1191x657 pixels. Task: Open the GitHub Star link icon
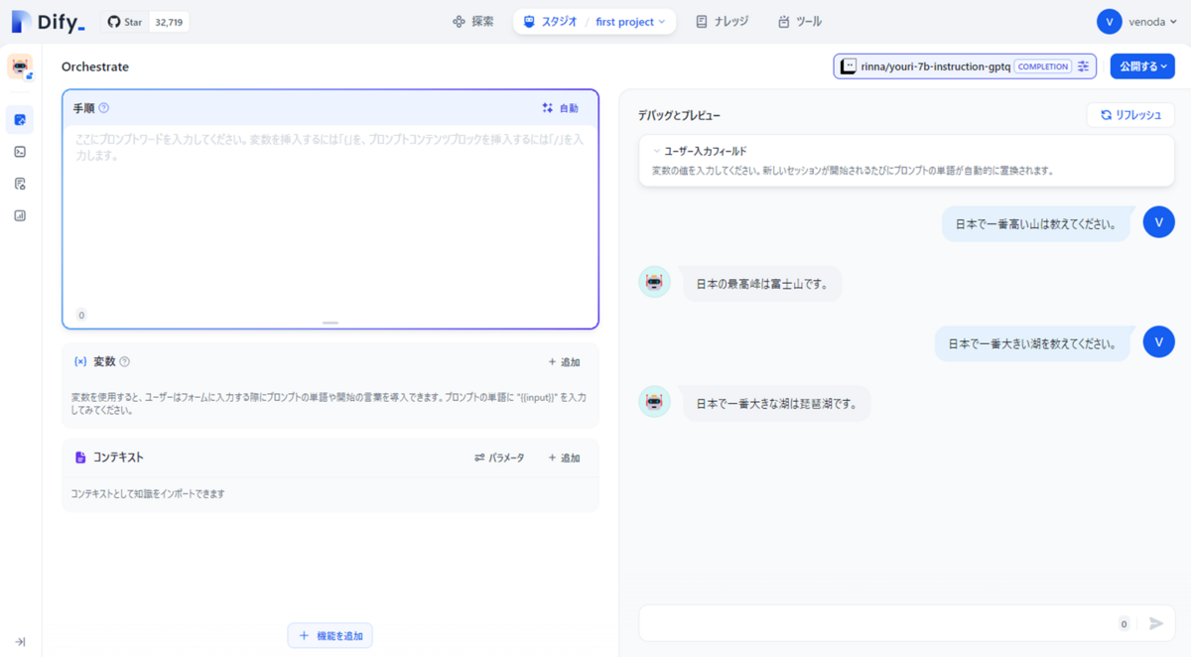pos(112,21)
